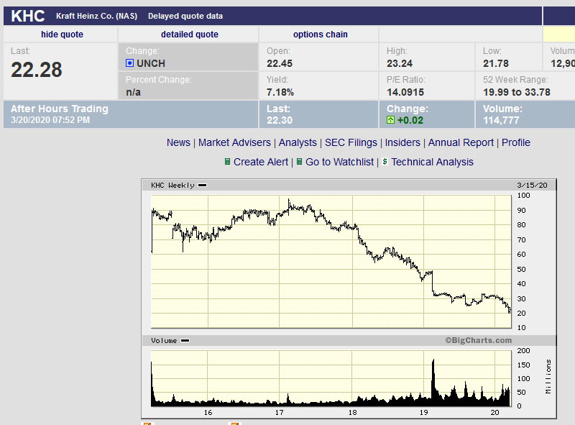The image size is (575, 425).
Task: Click the Go to Watchlist icon
Action: 299,162
